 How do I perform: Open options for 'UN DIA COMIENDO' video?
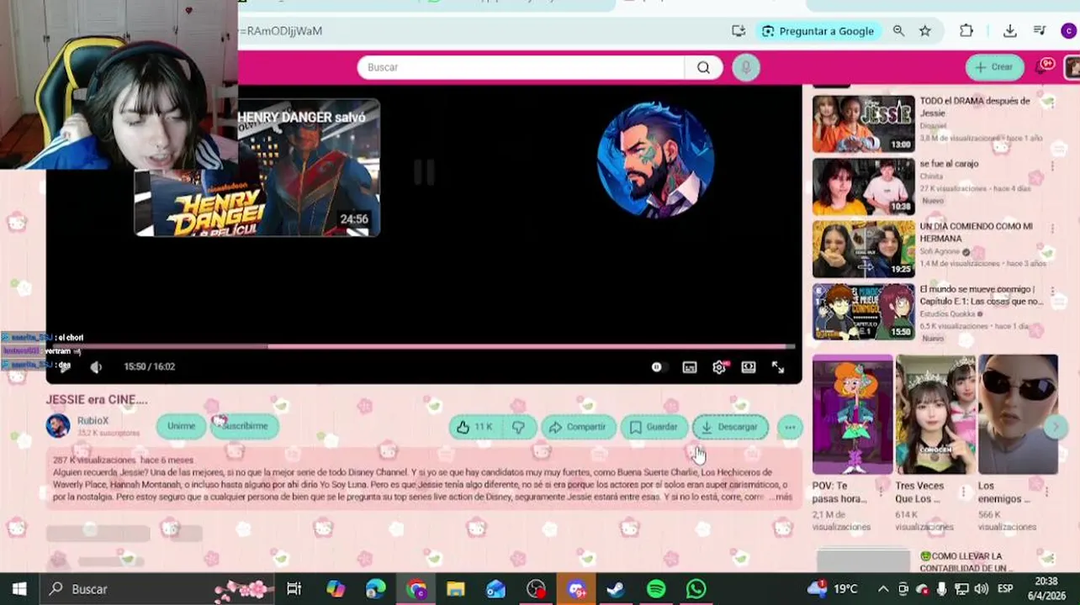1051,229
